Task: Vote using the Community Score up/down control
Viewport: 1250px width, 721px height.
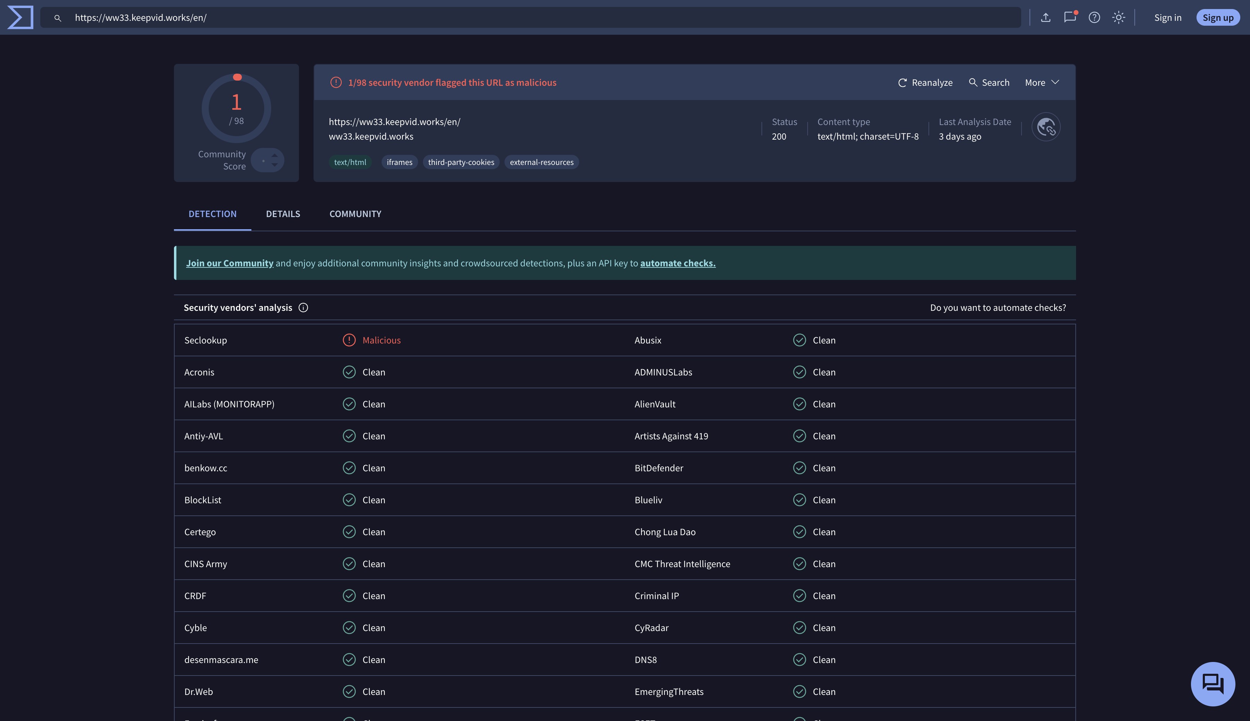Action: [267, 160]
